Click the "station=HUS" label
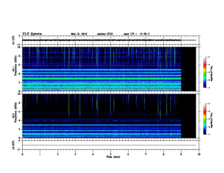 105,34
